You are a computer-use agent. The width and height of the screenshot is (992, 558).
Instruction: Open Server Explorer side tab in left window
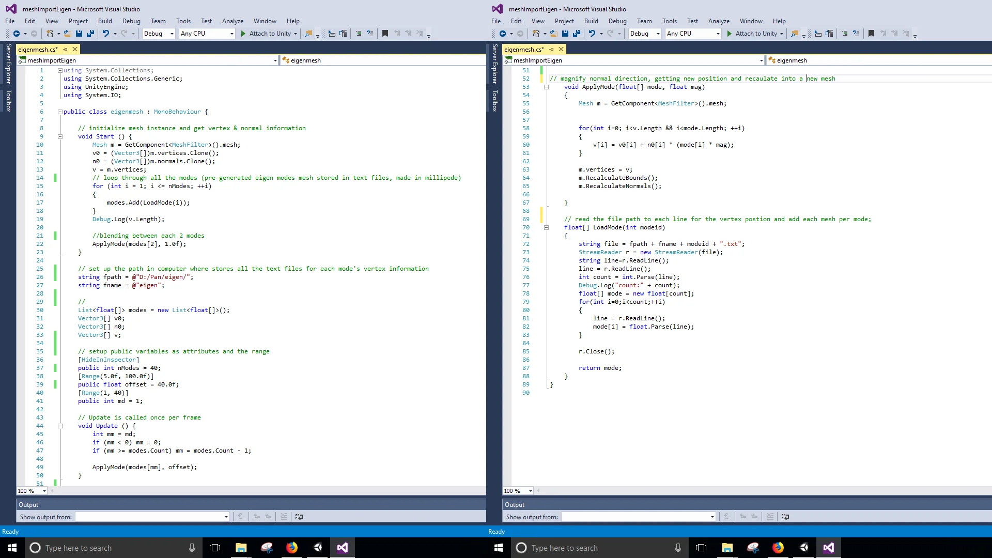pos(8,64)
